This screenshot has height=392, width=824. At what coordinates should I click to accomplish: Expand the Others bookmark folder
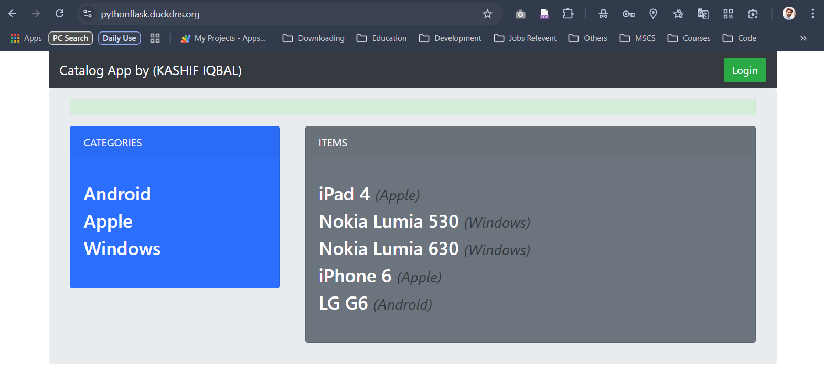tap(588, 38)
